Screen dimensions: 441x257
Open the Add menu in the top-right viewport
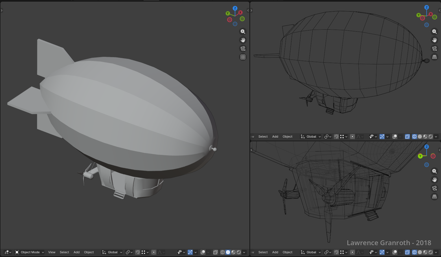(x=275, y=137)
